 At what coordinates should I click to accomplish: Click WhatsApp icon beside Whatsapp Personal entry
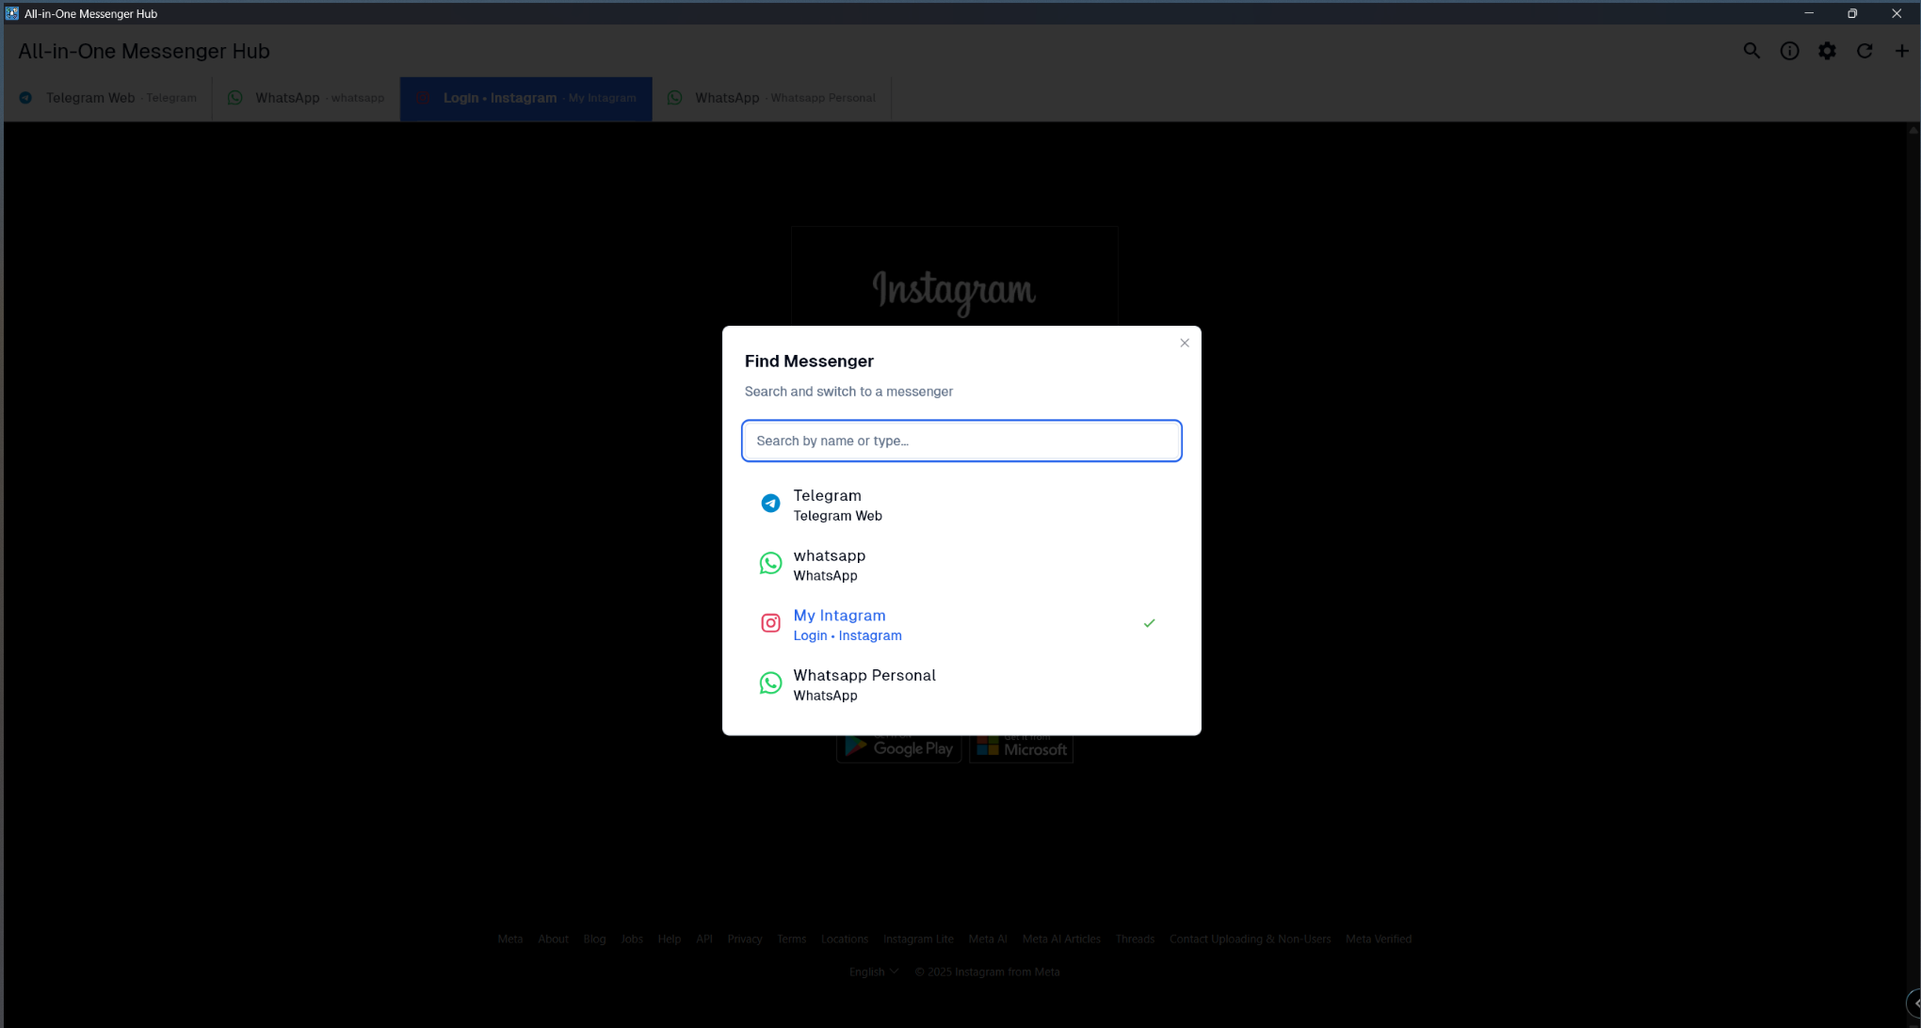(x=770, y=683)
